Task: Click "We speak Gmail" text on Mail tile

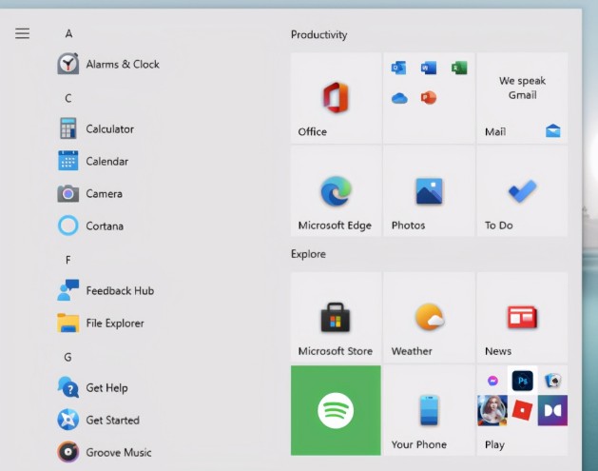Action: tap(523, 88)
